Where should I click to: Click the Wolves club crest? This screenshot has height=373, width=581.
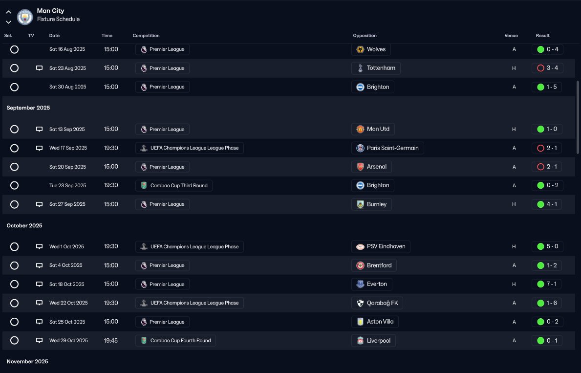click(x=360, y=49)
